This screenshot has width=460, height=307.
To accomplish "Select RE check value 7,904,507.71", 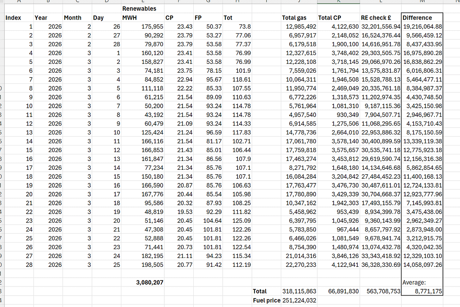I will [381, 115].
